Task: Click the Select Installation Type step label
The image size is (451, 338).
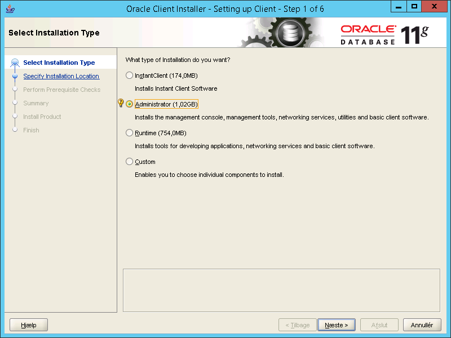Action: point(59,63)
